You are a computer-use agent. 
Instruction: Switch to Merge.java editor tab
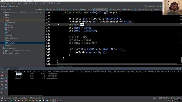[x=51, y=10]
